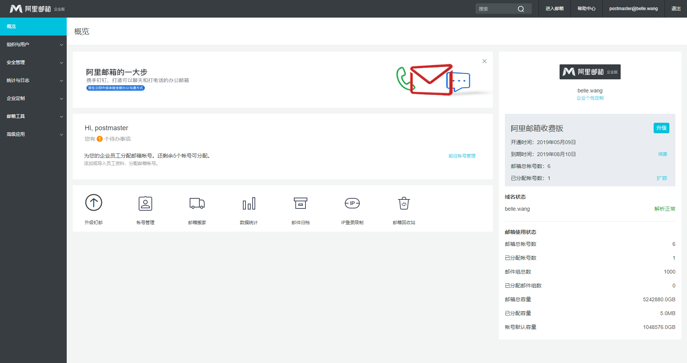This screenshot has width=687, height=363.
Task: Expand the 企业定制 sidebar menu
Action: click(x=33, y=98)
